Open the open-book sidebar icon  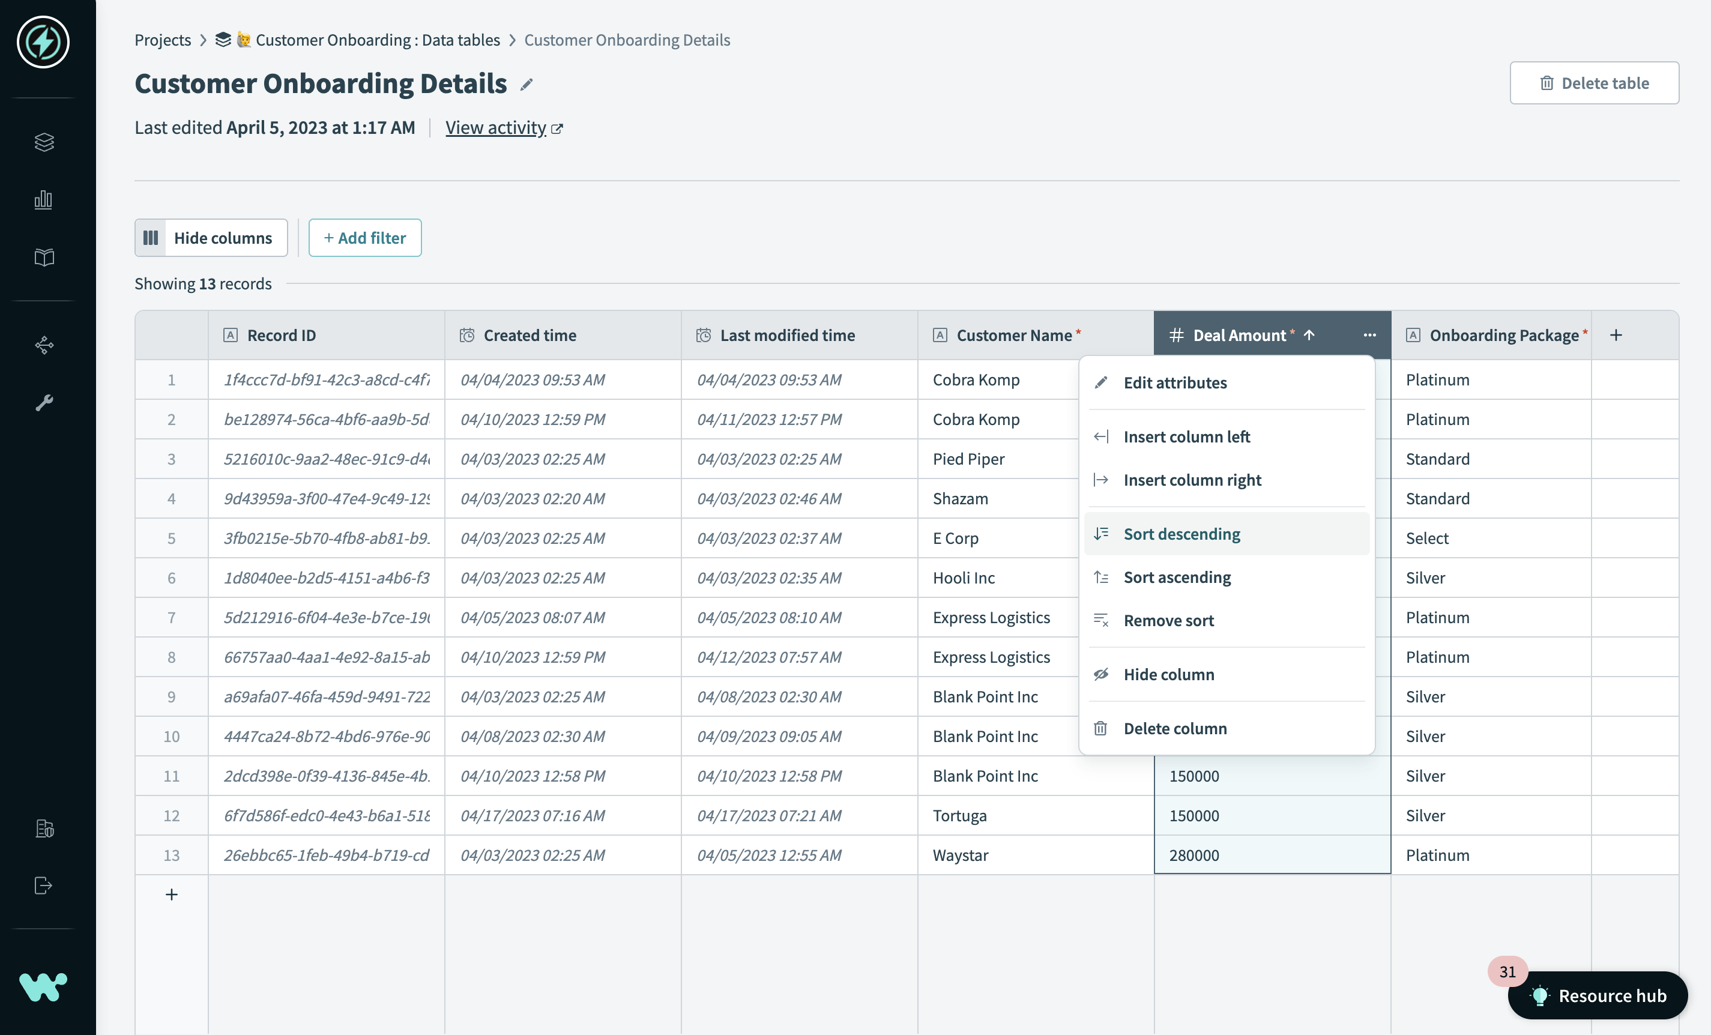tap(44, 258)
